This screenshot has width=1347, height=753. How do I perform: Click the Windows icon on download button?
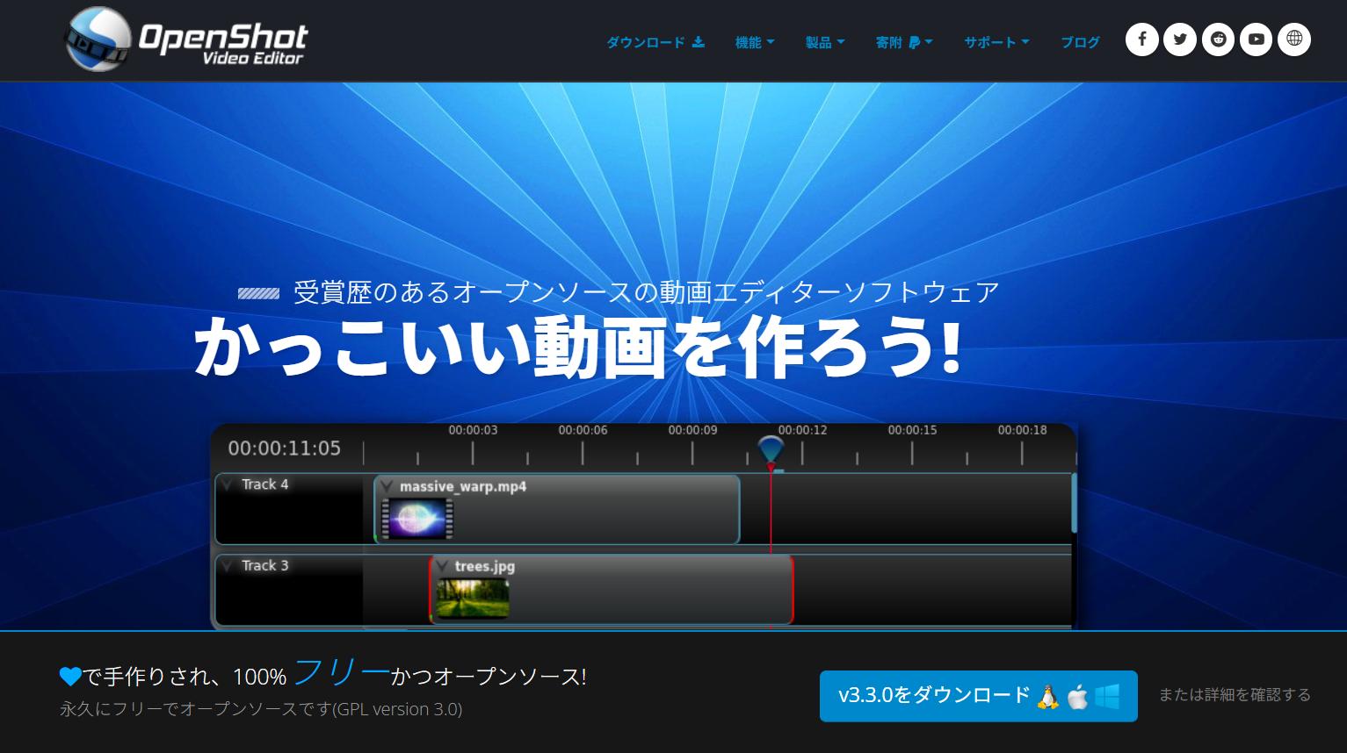pyautogui.click(x=1107, y=697)
